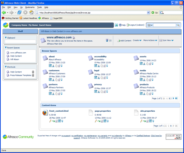
Task: Open more actions arrows for page.properties
Action: click(x=108, y=121)
